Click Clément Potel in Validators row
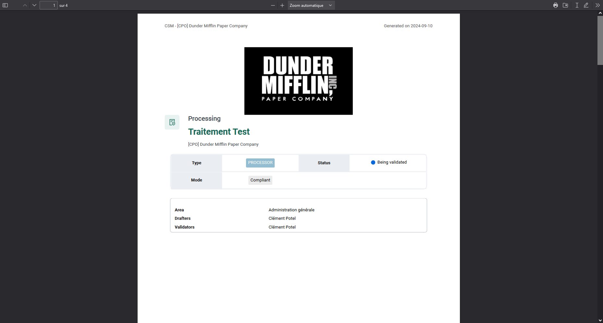The image size is (603, 323). pos(282,227)
